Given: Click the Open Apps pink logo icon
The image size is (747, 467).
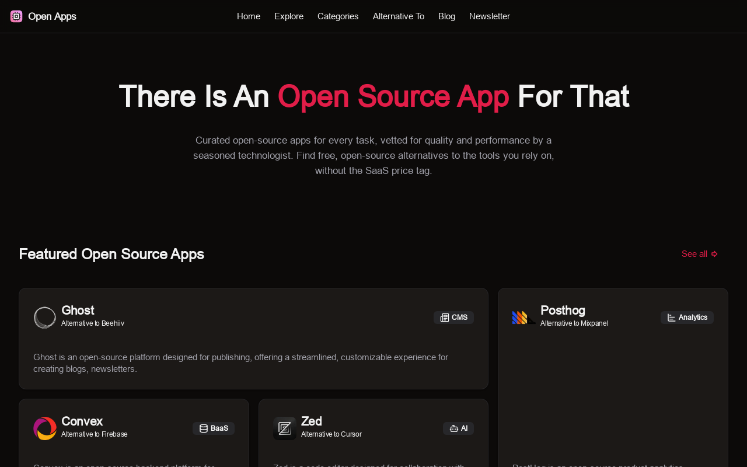Looking at the screenshot, I should click(x=16, y=16).
